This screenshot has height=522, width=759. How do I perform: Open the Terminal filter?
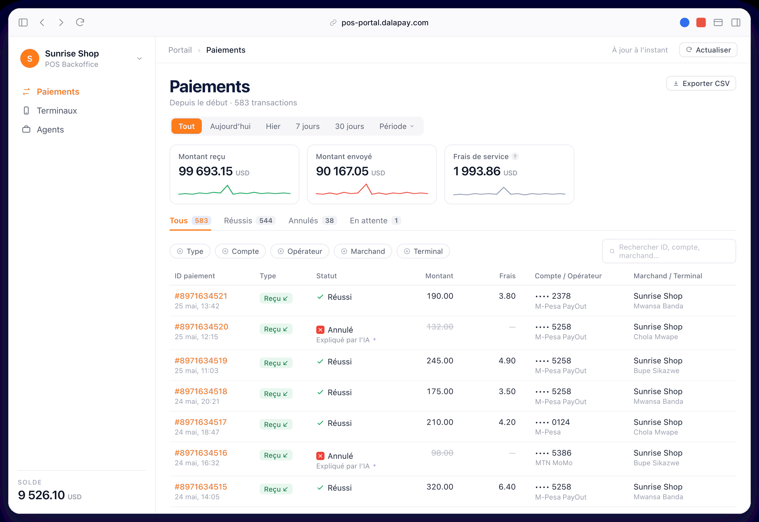(423, 251)
